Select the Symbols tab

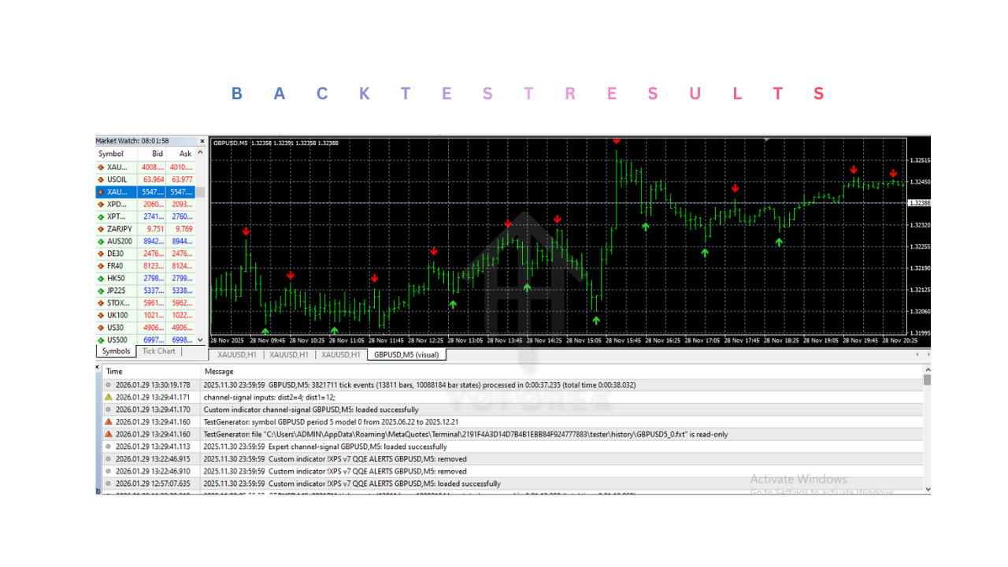pos(115,351)
